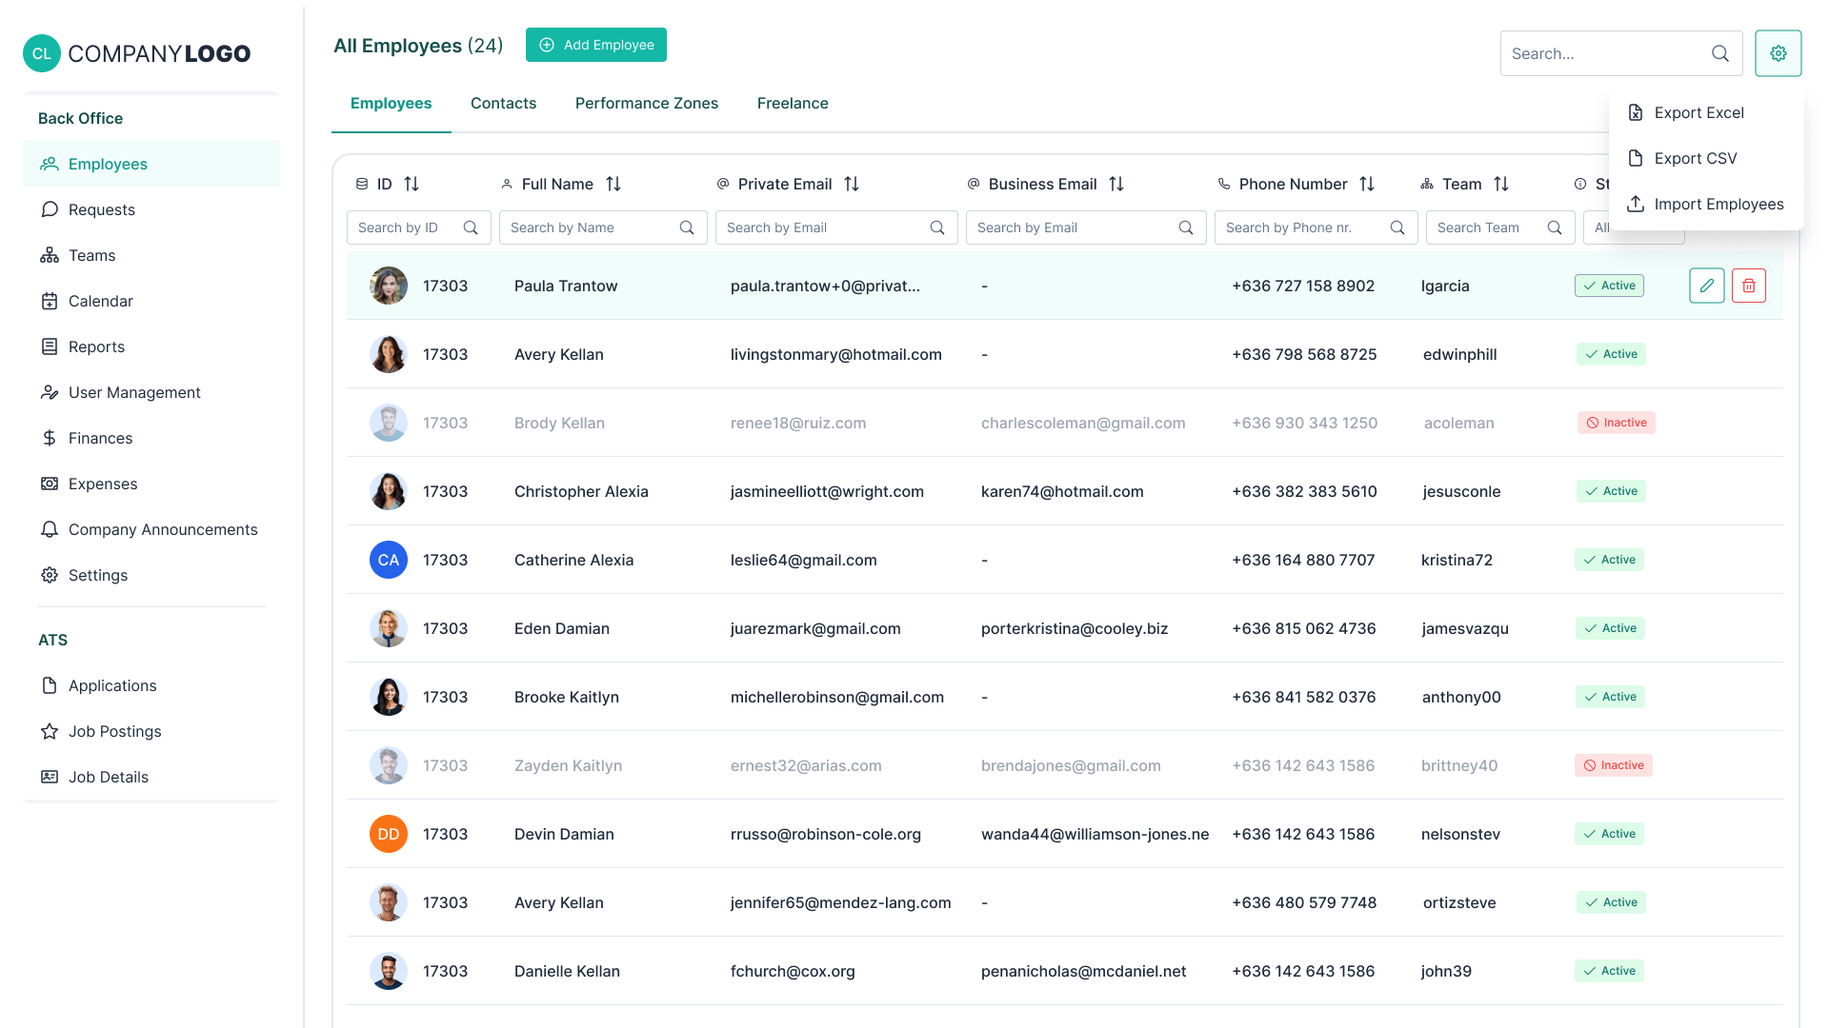Choose Export Excel from the open menu
This screenshot has width=1829, height=1028.
[x=1699, y=112]
